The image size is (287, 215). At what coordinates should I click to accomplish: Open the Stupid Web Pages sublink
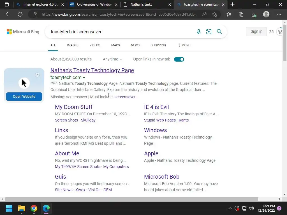160,120
